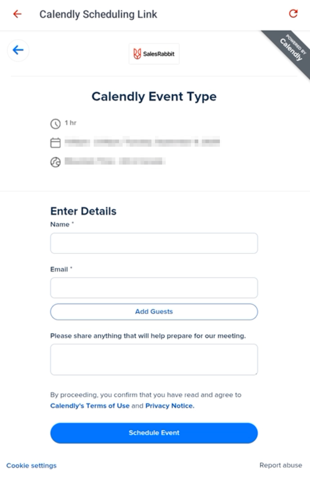Click the calendar date icon

pos(55,143)
